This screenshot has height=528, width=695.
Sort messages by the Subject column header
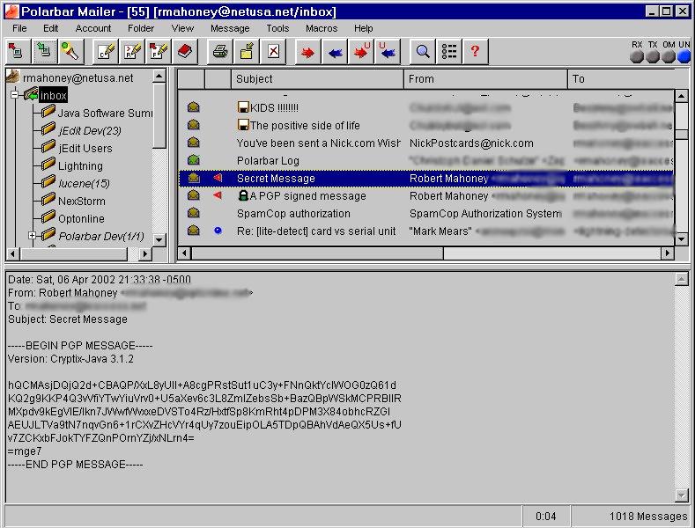point(317,79)
